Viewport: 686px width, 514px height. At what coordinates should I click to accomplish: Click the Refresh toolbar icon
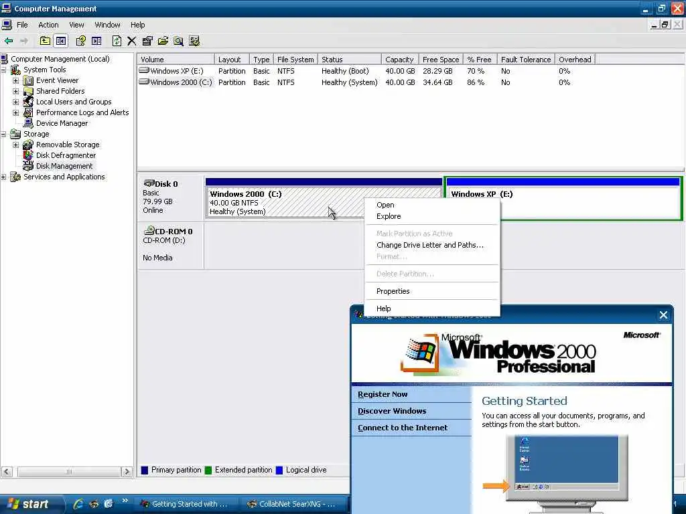tap(117, 41)
